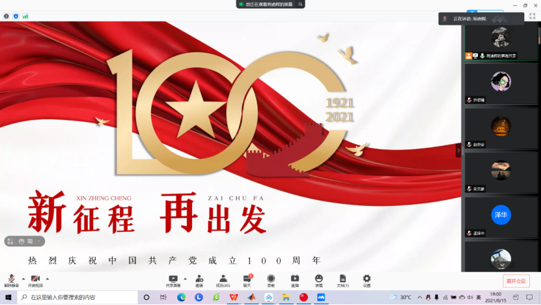Open the 邀请 invite icon
The height and width of the screenshot is (305, 541).
pyautogui.click(x=199, y=280)
